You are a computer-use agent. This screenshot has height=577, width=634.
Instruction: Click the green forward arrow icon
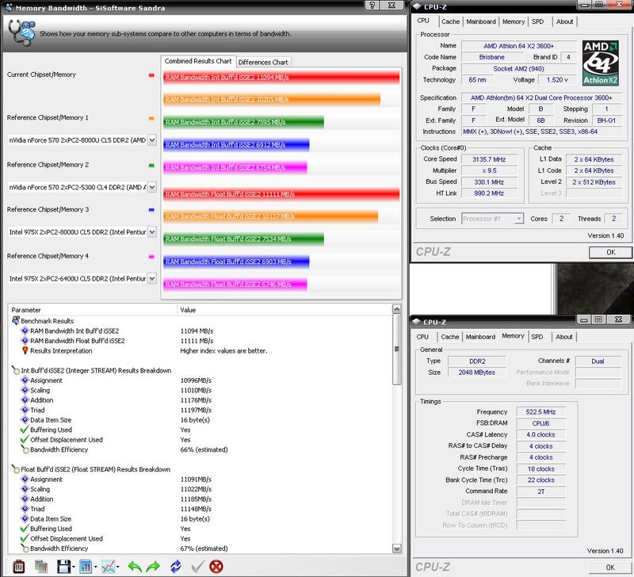155,566
